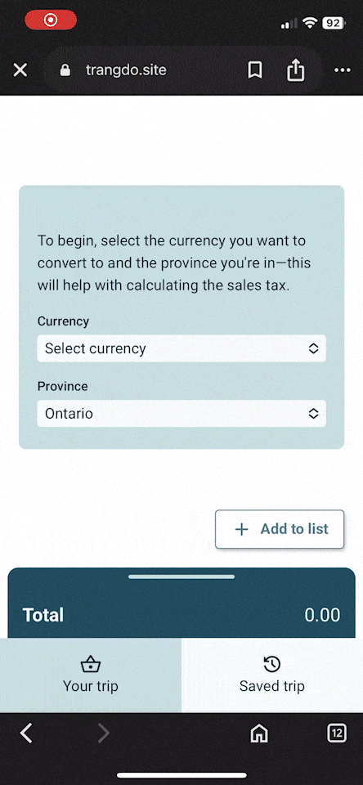Tap the chevron arrows on Currency field
This screenshot has height=785, width=363.
pos(313,348)
